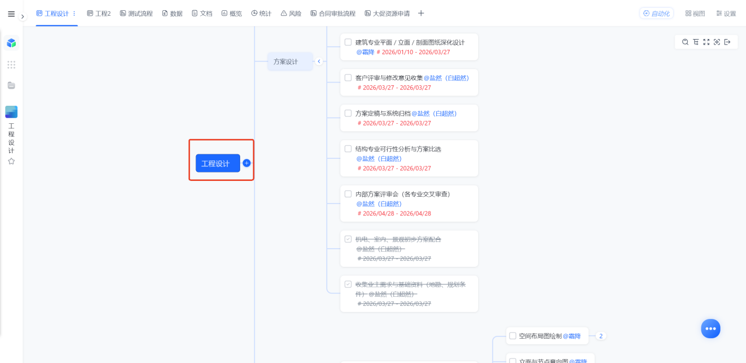Switch to 风险 tab
Image resolution: width=746 pixels, height=363 pixels.
pyautogui.click(x=291, y=14)
